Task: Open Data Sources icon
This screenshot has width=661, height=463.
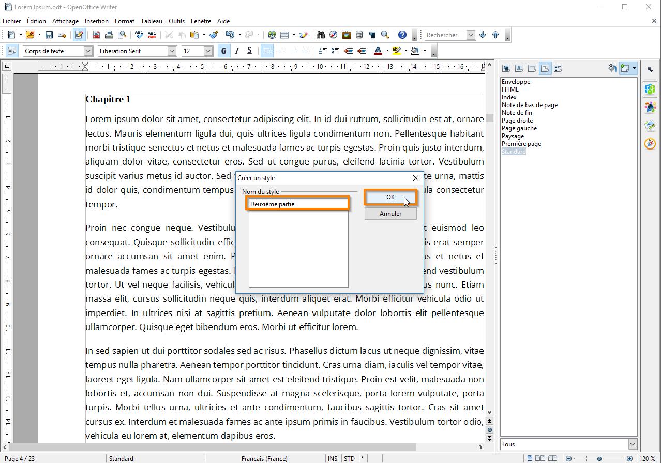Action: point(359,35)
